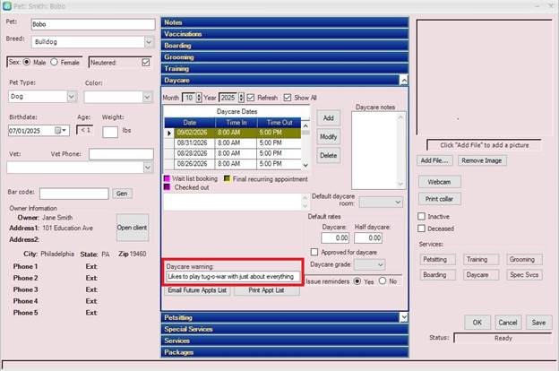Image resolution: width=559 pixels, height=371 pixels.
Task: Click the Wait list booking color legend
Action: [x=167, y=179]
